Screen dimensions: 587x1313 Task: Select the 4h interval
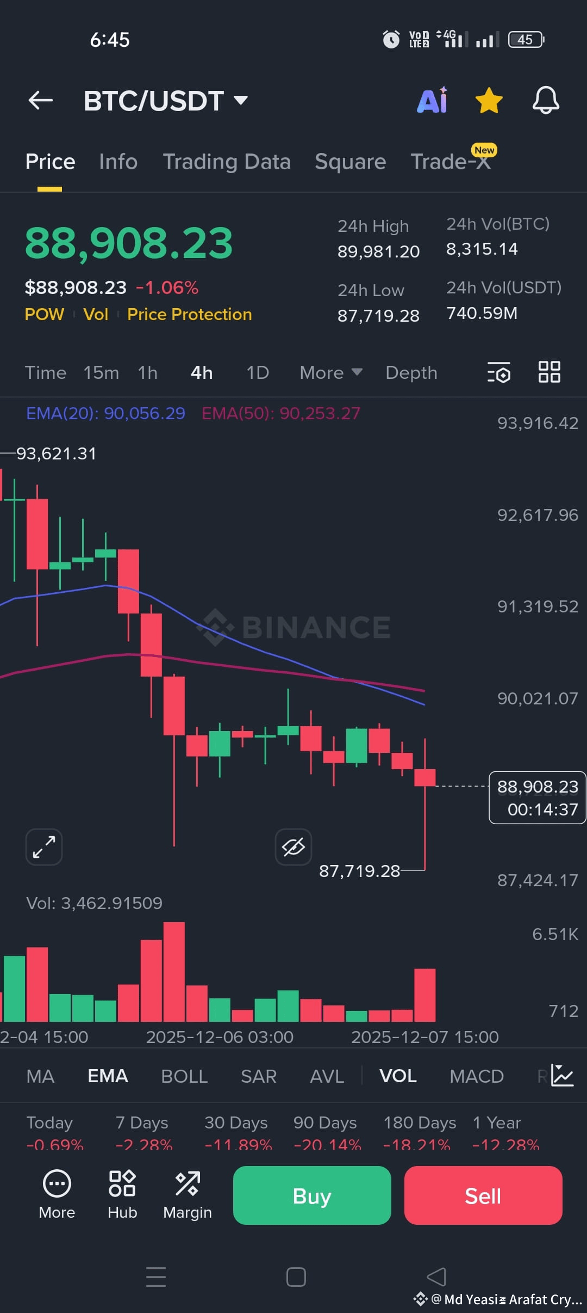pos(202,372)
